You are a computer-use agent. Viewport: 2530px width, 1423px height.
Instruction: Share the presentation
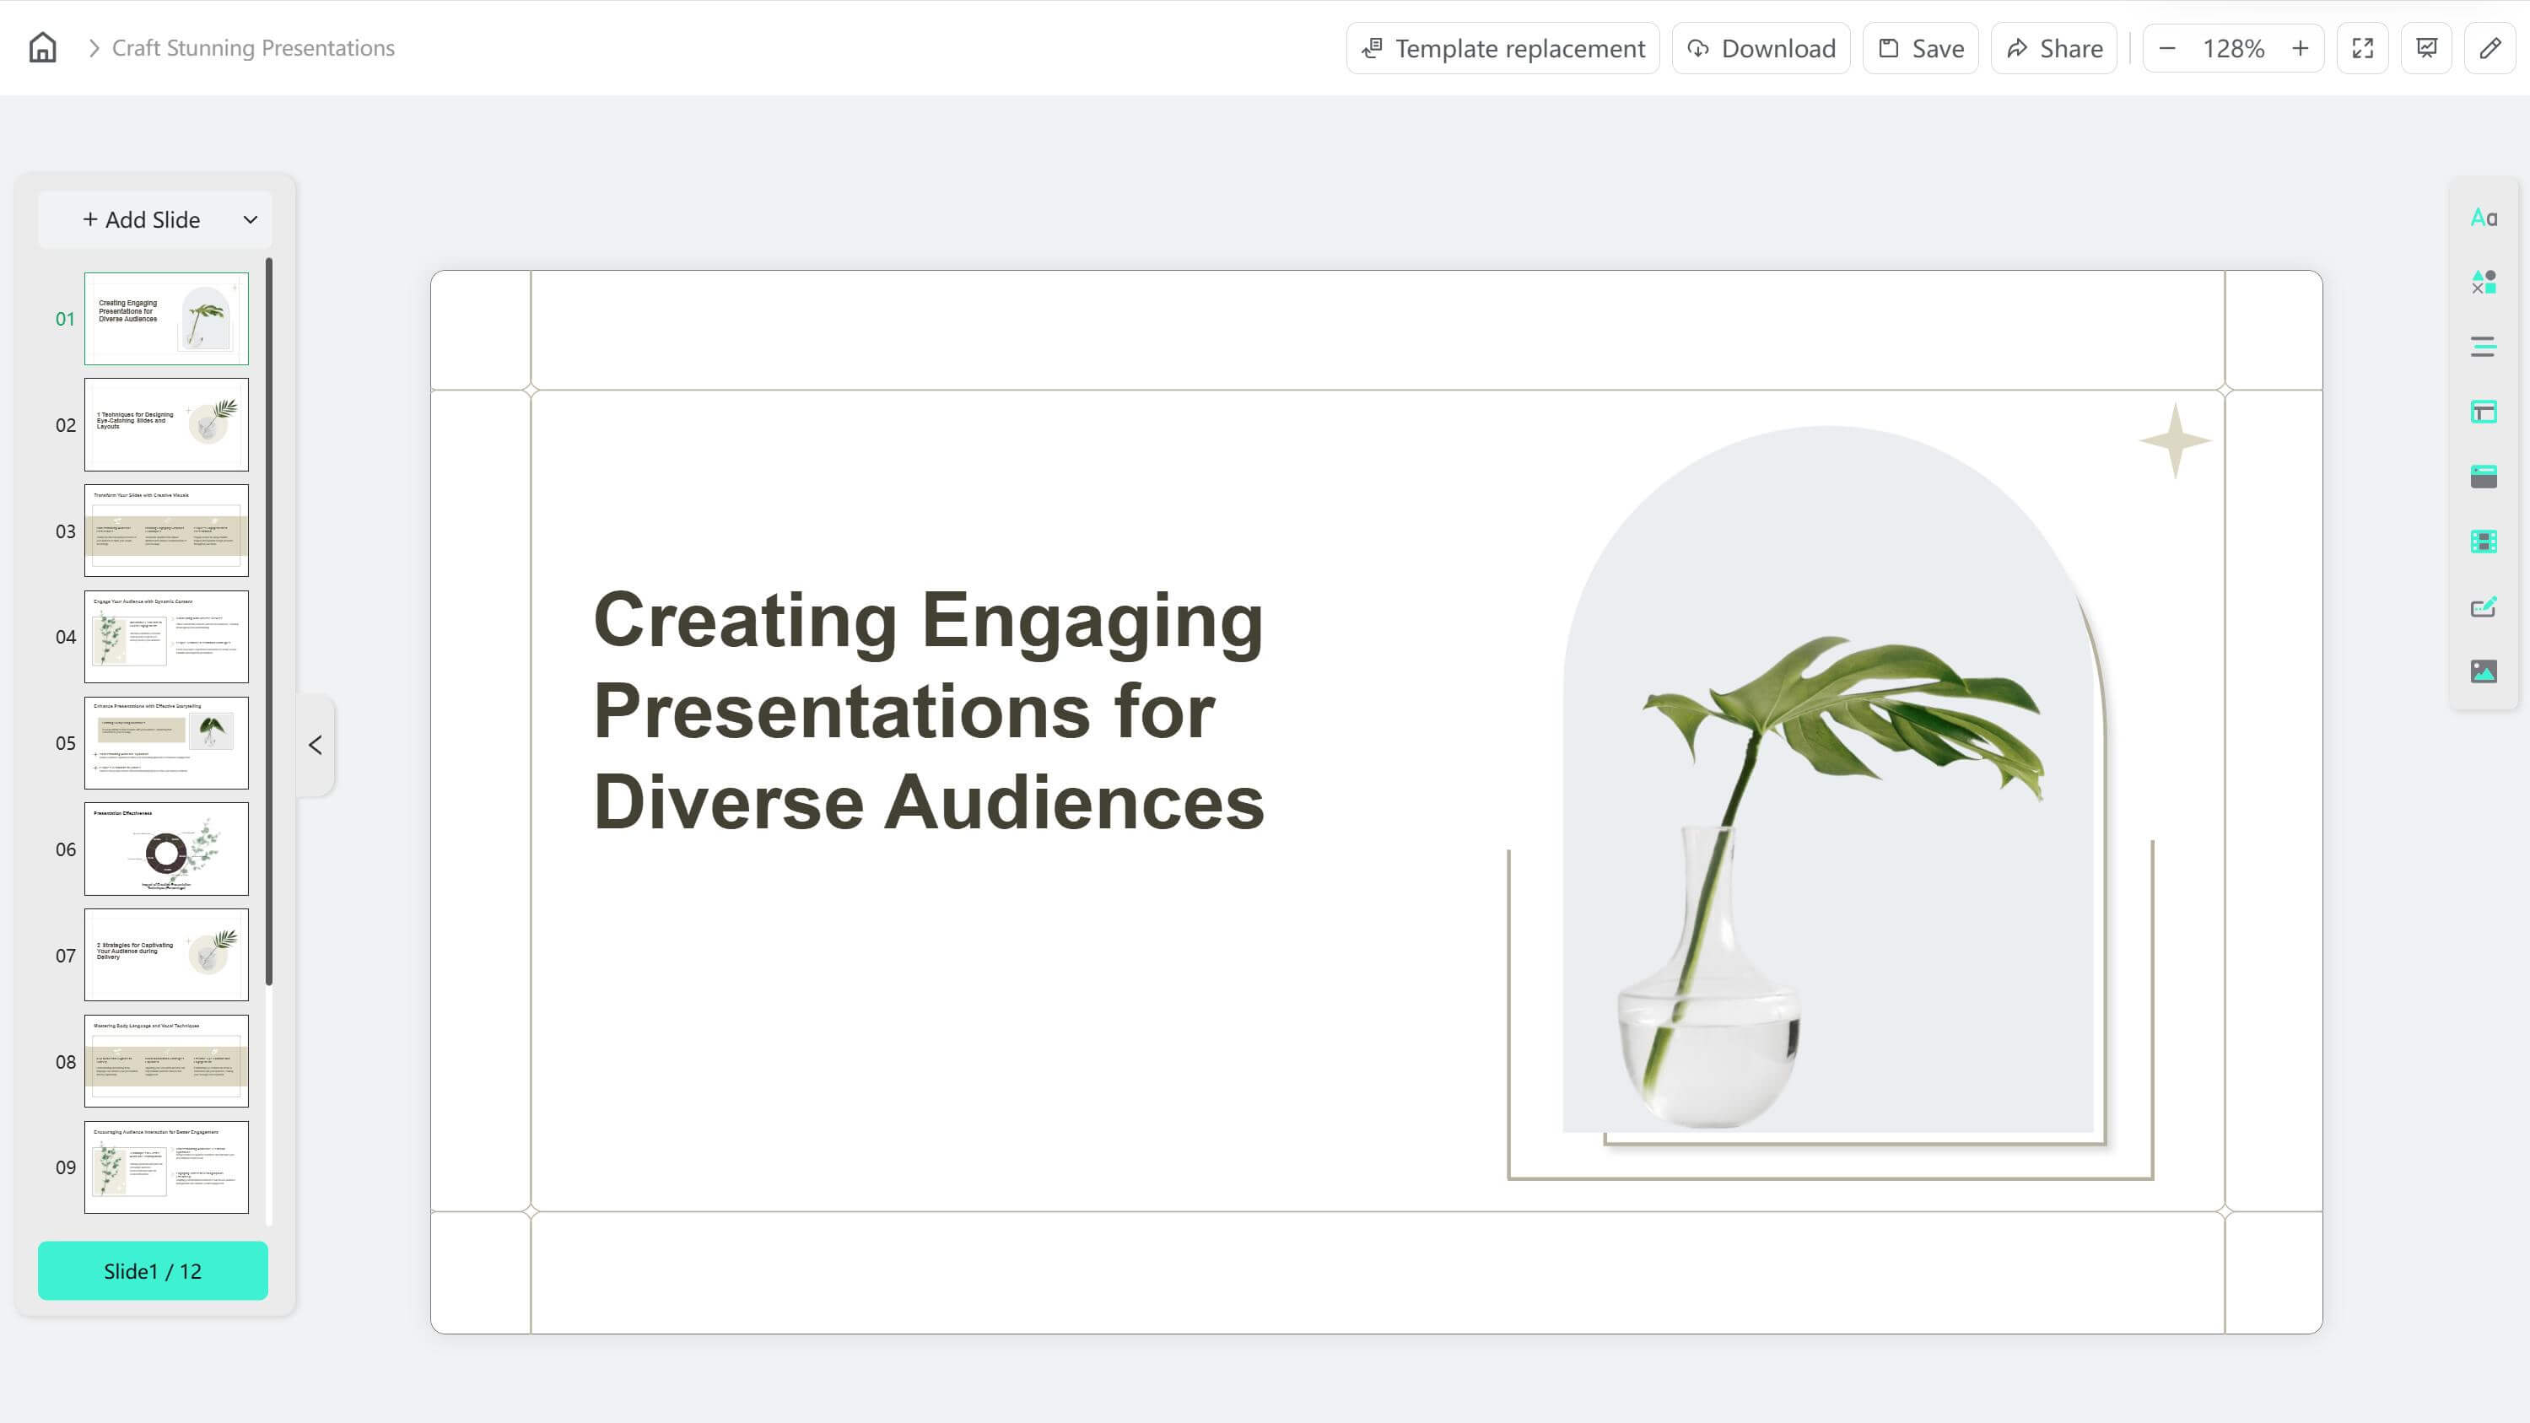tap(2053, 48)
